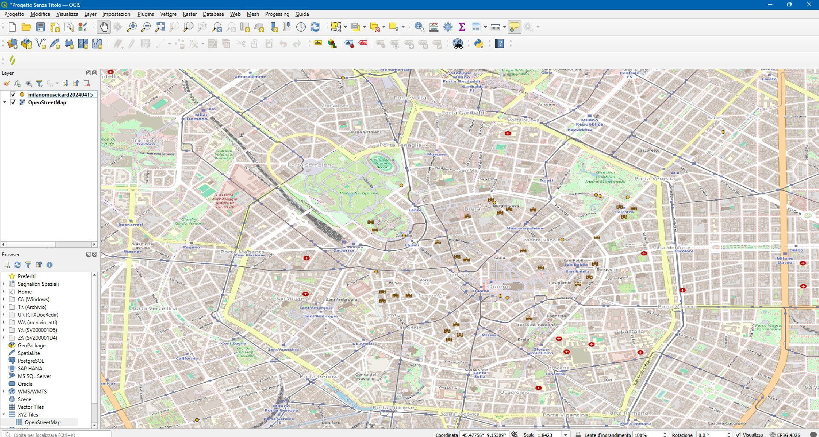Collapse the XYZ Tiles tree node
This screenshot has height=437, width=819.
4,415
